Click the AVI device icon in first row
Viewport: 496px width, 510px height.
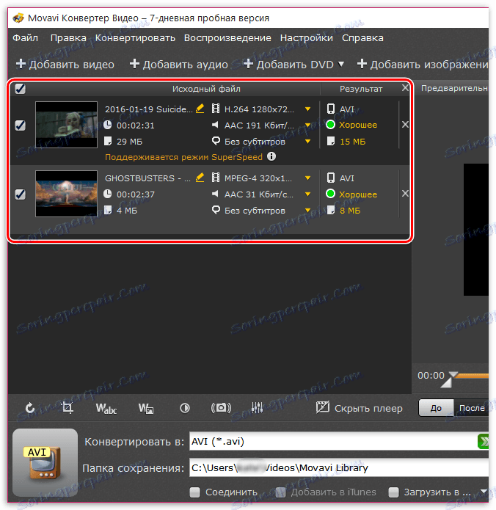[331, 109]
